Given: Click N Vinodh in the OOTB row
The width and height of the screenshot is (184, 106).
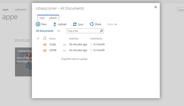Looking at the screenshot, I should [99, 50].
